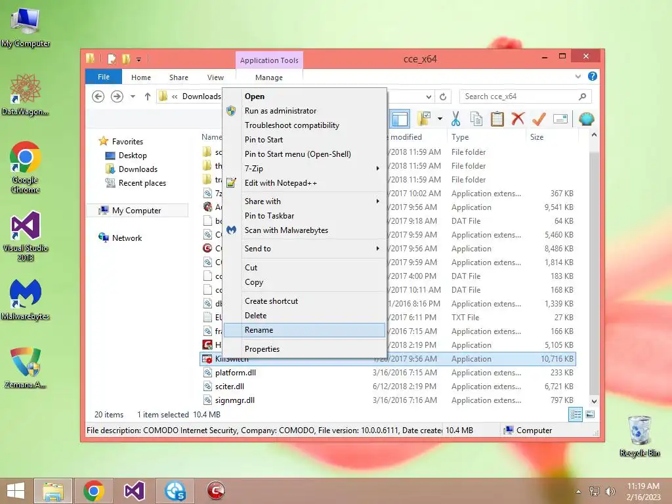
Task: Expand the ribbon with the chevron
Action: pos(577,76)
